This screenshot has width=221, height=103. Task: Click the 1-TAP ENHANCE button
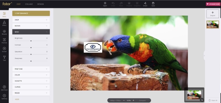[x=31, y=13]
